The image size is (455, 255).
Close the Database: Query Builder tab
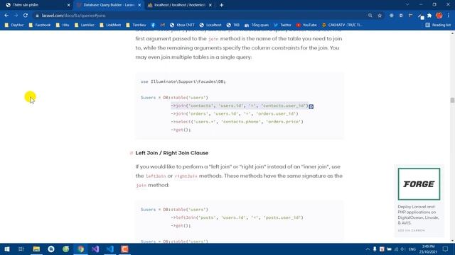[x=139, y=5]
